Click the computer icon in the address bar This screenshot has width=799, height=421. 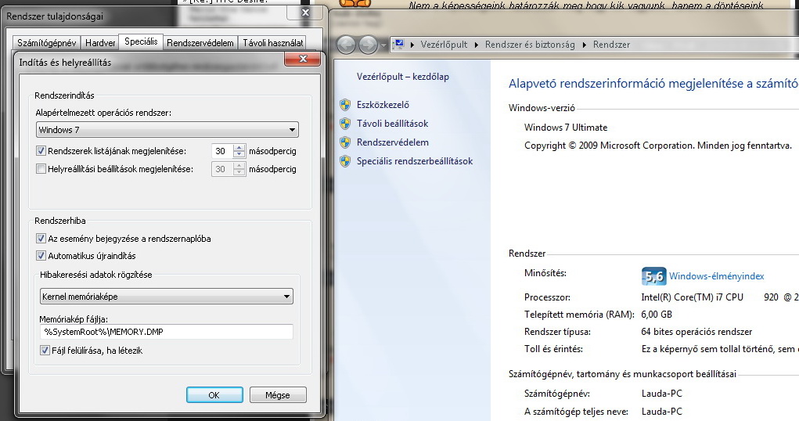399,45
